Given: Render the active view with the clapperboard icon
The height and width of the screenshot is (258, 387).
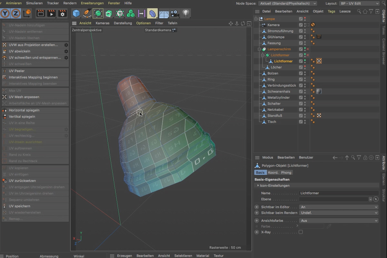Looking at the screenshot, I should [41, 13].
